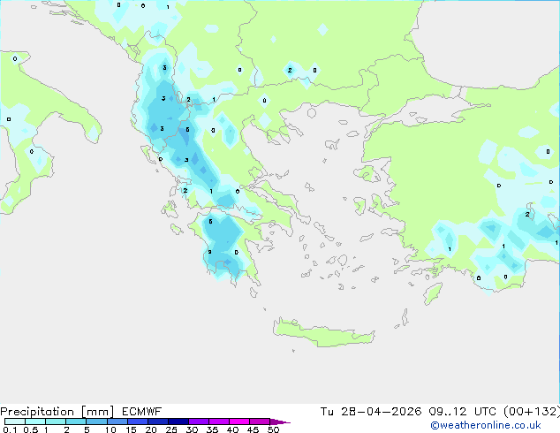This screenshot has width=560, height=433.
Task: Select the 20–25 mm legend swatch
Action: 157,422
